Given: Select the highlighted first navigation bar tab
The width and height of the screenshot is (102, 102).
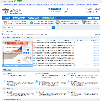Looking at the screenshot, I should (7, 18).
